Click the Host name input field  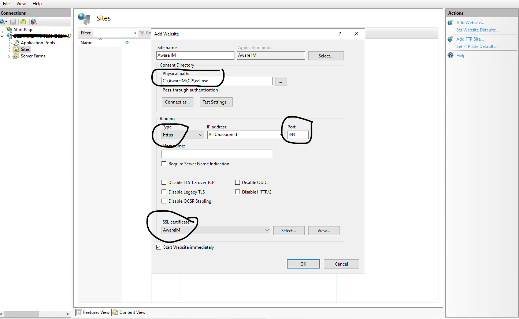coord(217,154)
